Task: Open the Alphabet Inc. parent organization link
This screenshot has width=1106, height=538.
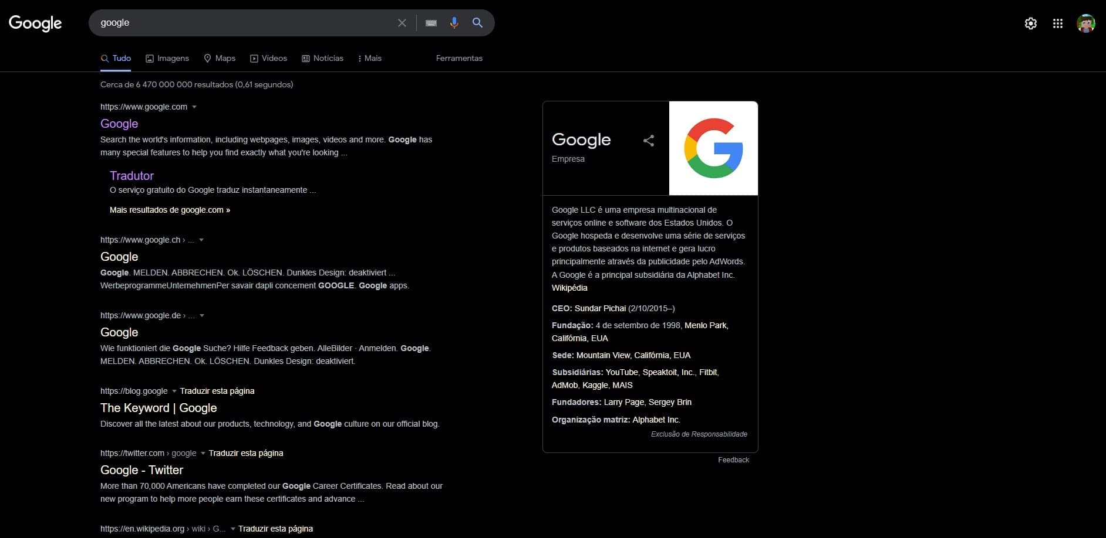Action: click(x=656, y=420)
